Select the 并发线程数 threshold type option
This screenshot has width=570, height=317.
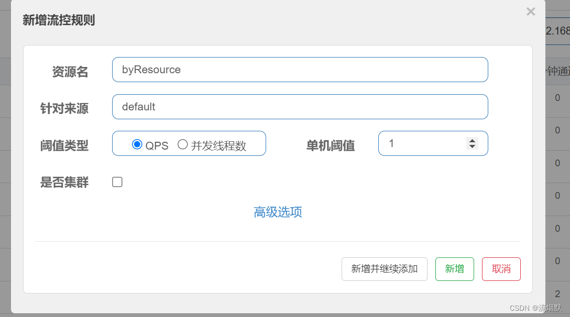183,145
